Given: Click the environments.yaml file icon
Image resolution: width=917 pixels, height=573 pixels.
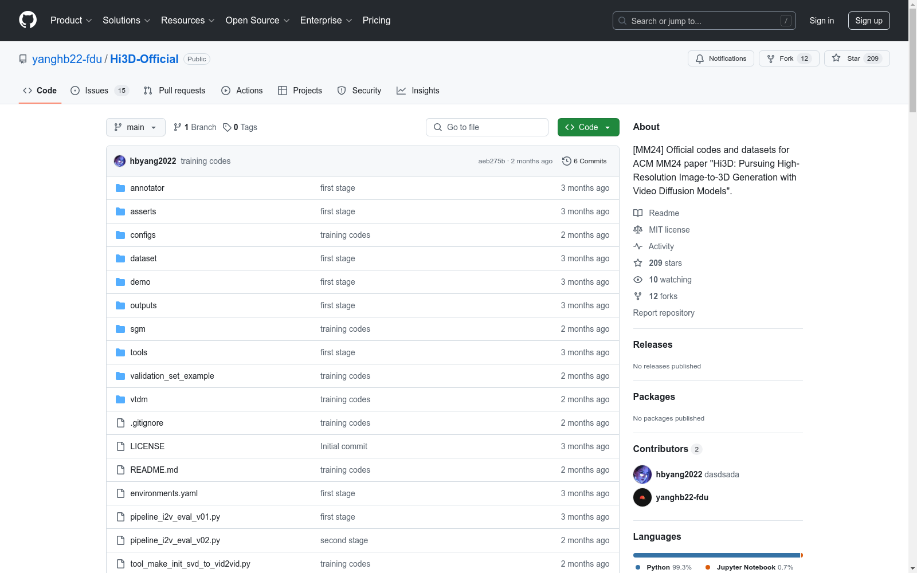Looking at the screenshot, I should [x=120, y=493].
